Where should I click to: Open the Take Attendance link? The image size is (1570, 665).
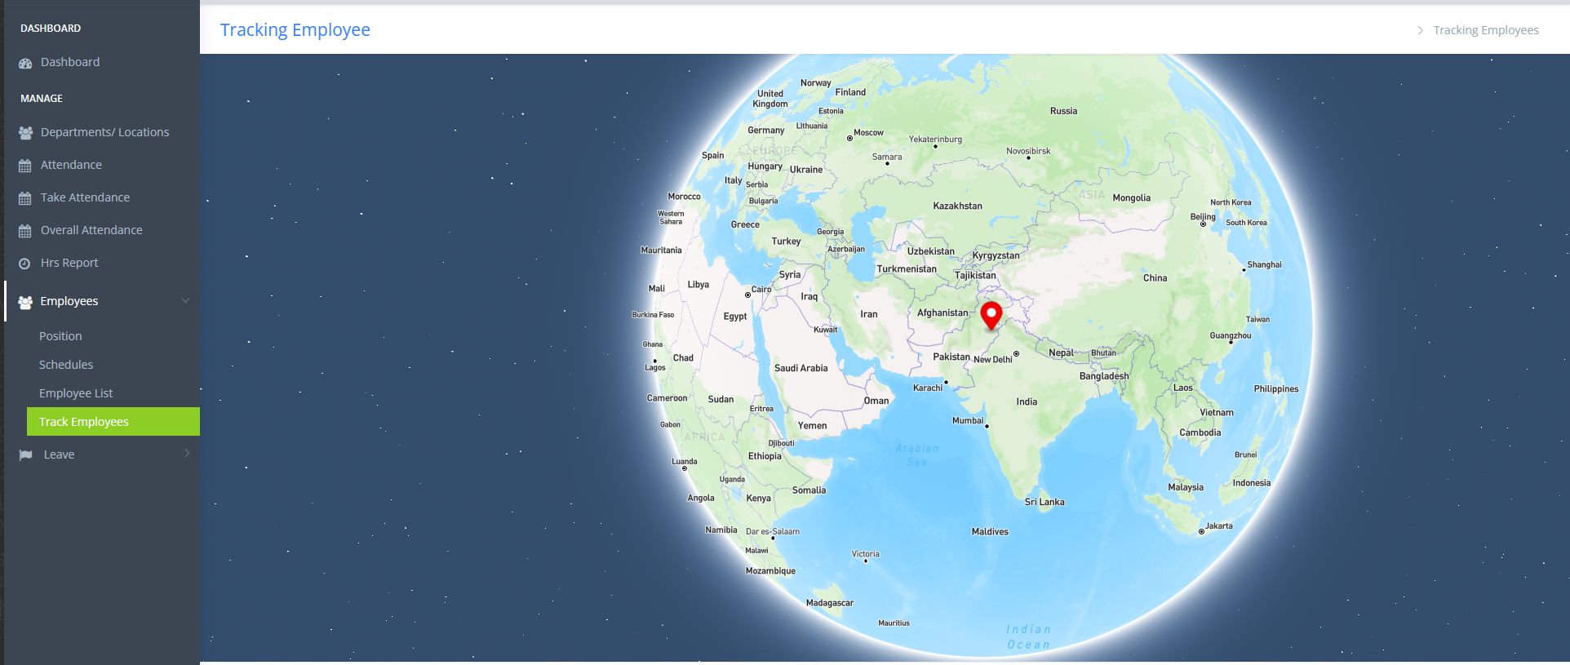point(85,197)
